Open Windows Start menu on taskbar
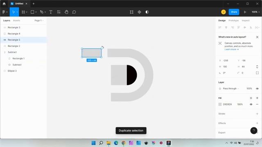 coord(94,143)
